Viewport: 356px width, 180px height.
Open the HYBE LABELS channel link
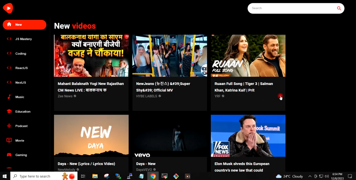pos(146,96)
